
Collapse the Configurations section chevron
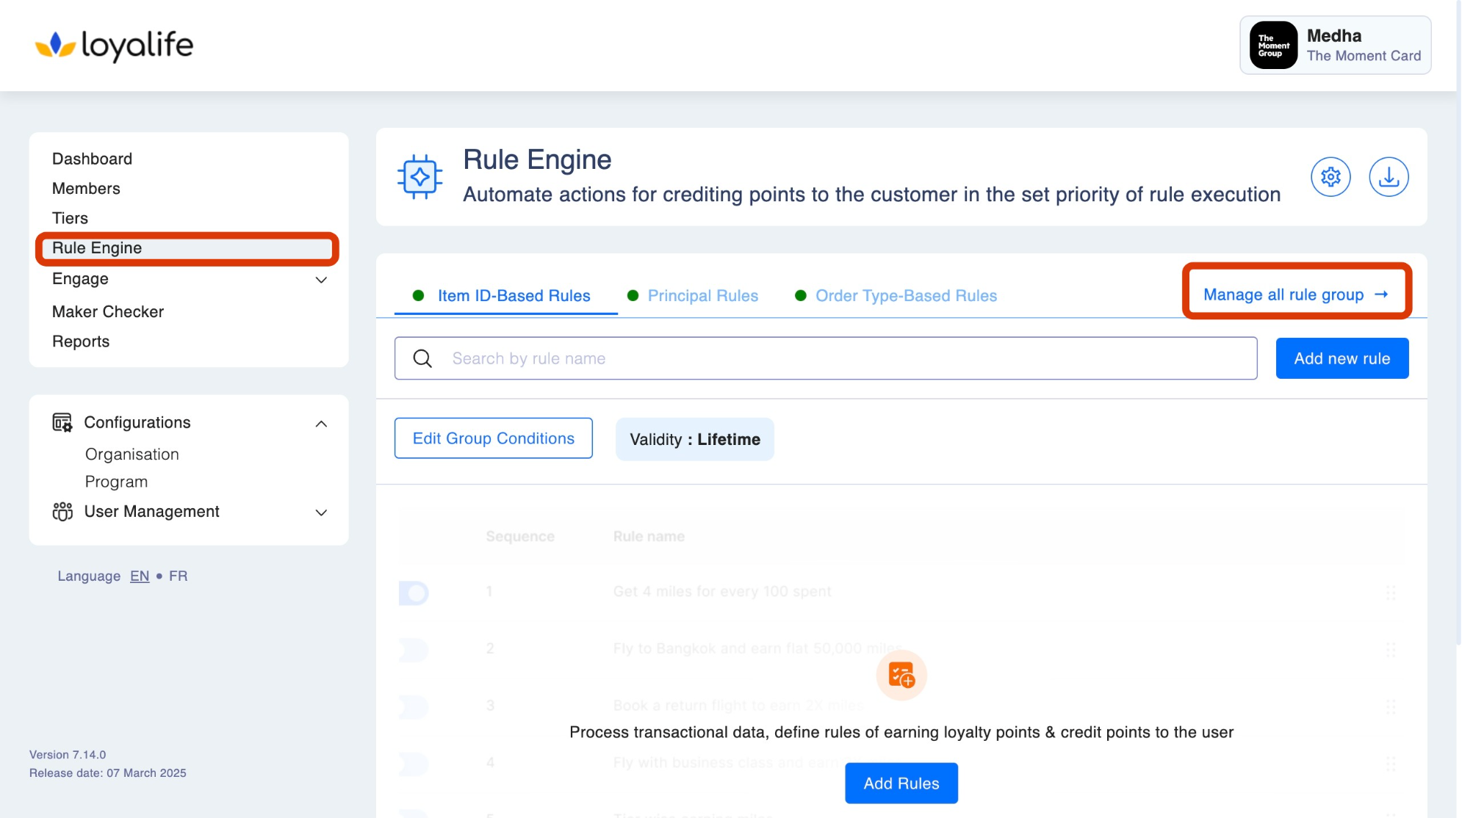[321, 424]
